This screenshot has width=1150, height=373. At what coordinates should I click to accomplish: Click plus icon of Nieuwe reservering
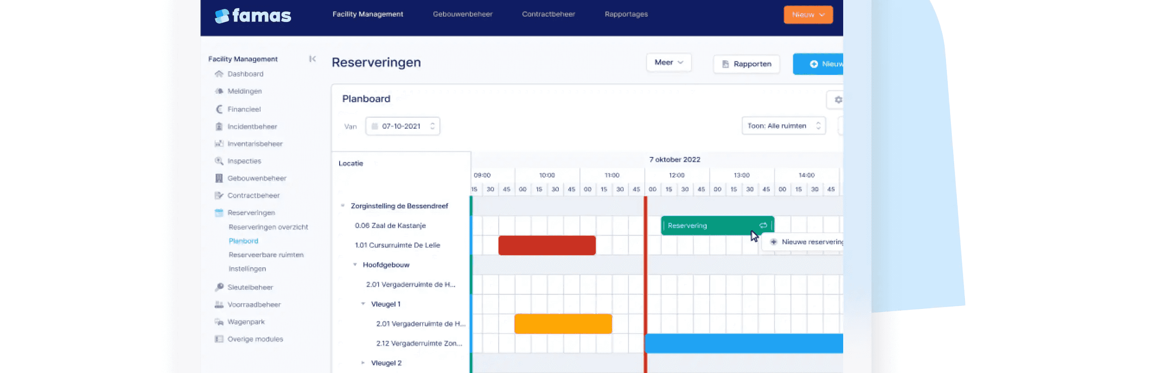774,242
